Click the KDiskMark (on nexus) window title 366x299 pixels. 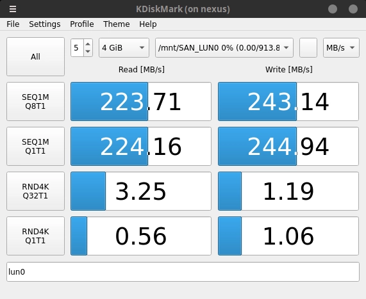pos(183,9)
